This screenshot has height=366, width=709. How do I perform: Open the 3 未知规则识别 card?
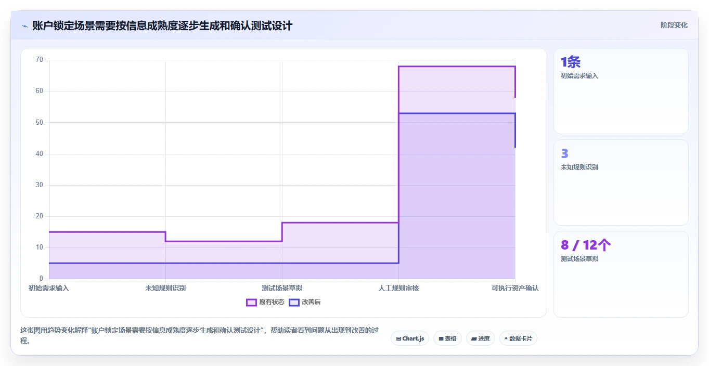[621, 182]
